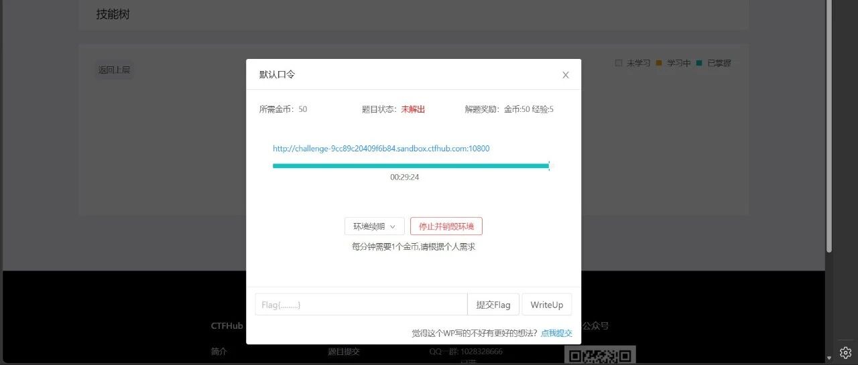The image size is (858, 365).
Task: Click the QR code image in footer
Action: [x=599, y=356]
